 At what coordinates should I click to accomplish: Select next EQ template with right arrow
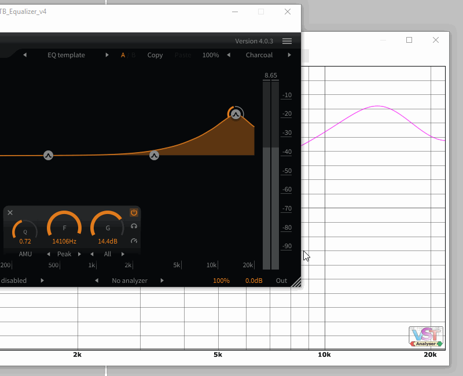click(x=107, y=55)
